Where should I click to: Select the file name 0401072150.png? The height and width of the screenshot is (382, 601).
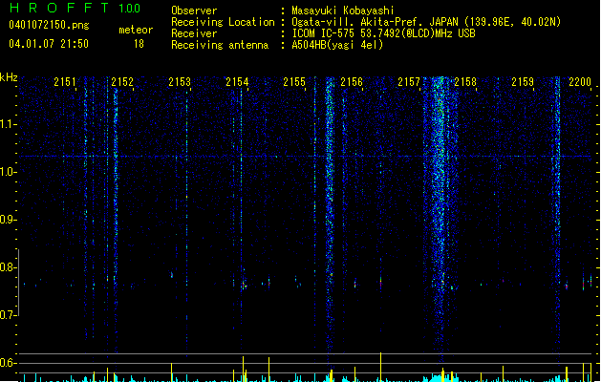[49, 25]
